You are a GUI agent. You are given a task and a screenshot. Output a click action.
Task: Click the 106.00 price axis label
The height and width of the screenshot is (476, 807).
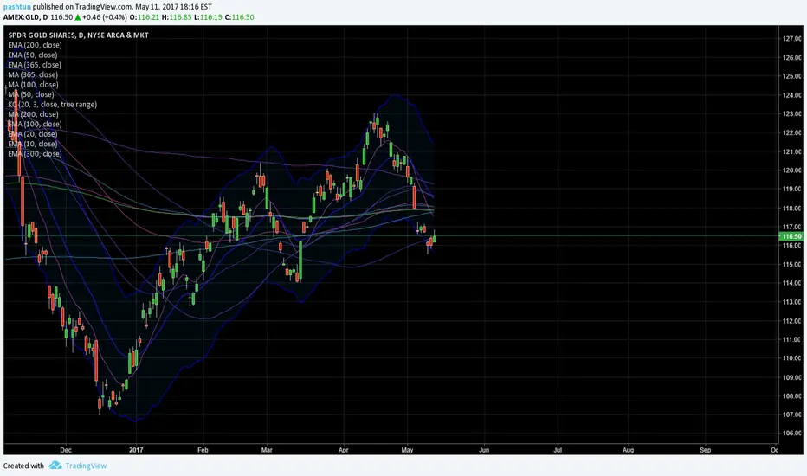(792, 434)
